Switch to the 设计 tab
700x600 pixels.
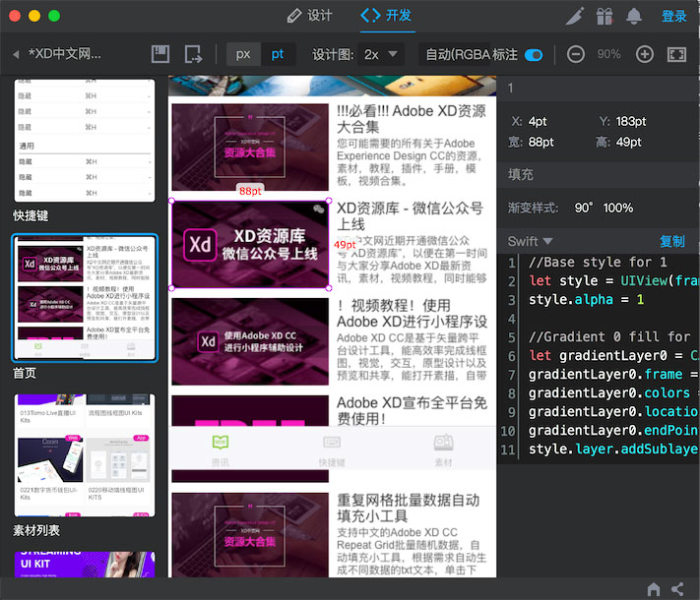310,16
